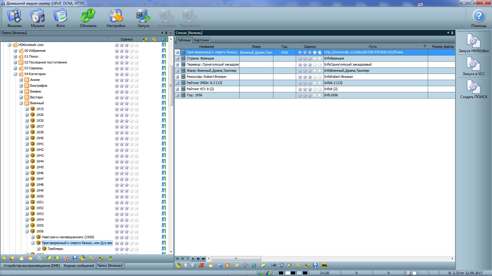Select the Трейлеры folder in tree

click(55, 249)
